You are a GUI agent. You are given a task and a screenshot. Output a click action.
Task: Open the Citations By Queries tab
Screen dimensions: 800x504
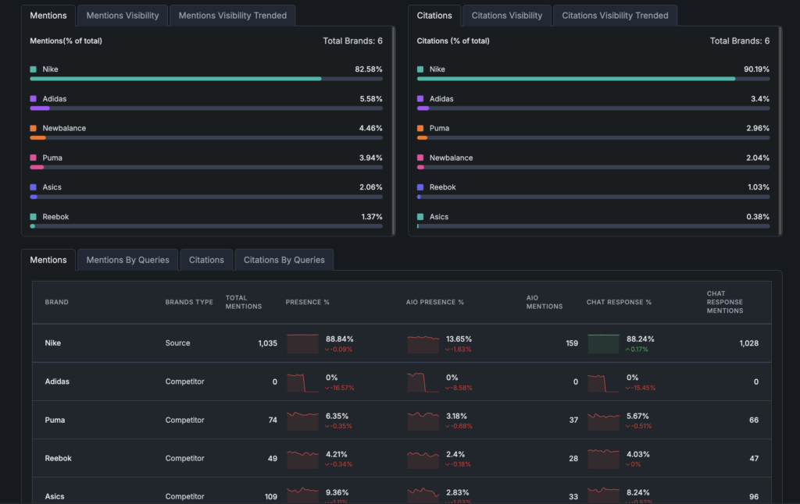coord(284,260)
